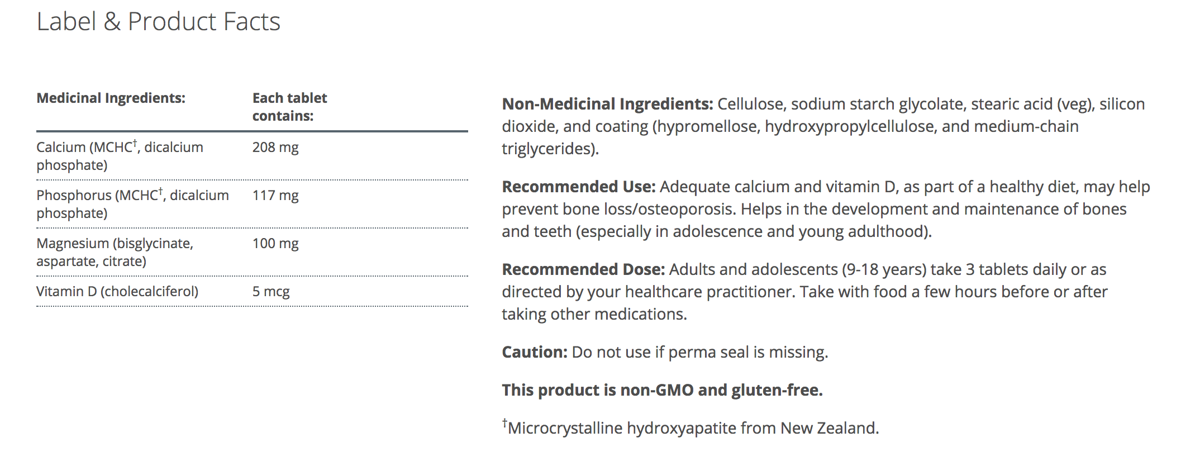Image resolution: width=1200 pixels, height=456 pixels.
Task: Click the 'Non-Medicinal Ingredients:' bold label
Action: point(607,104)
